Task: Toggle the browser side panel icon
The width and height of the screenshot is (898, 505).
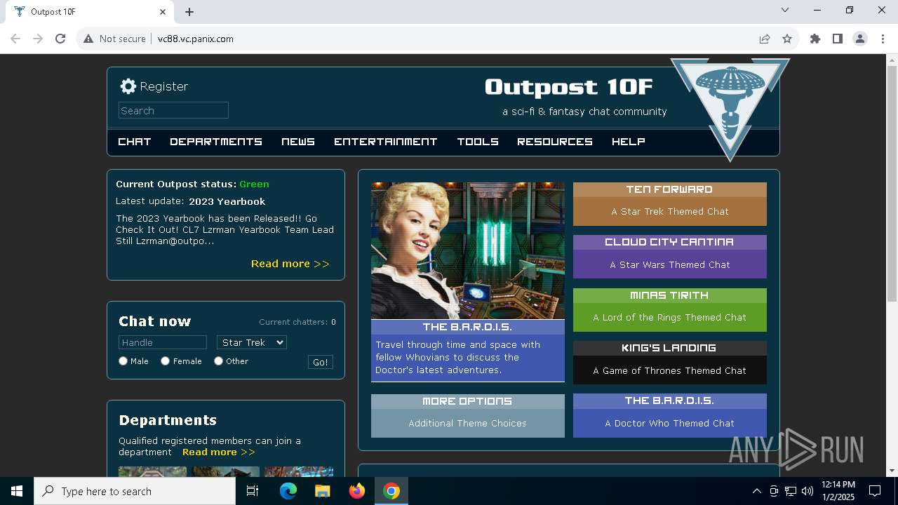Action: tap(838, 39)
